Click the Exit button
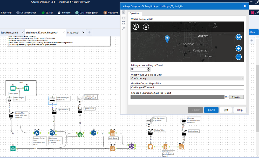Screen dimensions: 259x158 226,110
